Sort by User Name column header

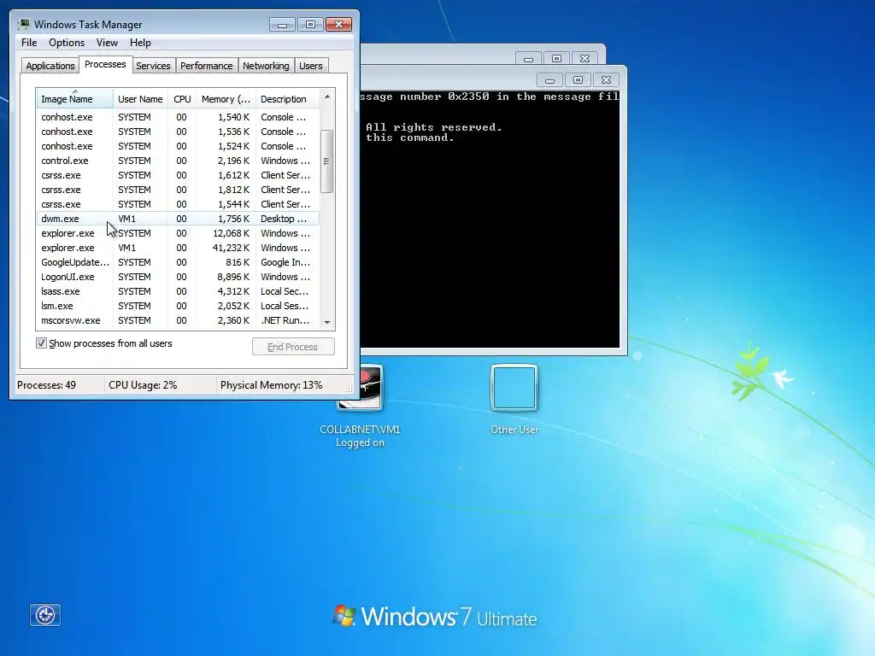[140, 99]
